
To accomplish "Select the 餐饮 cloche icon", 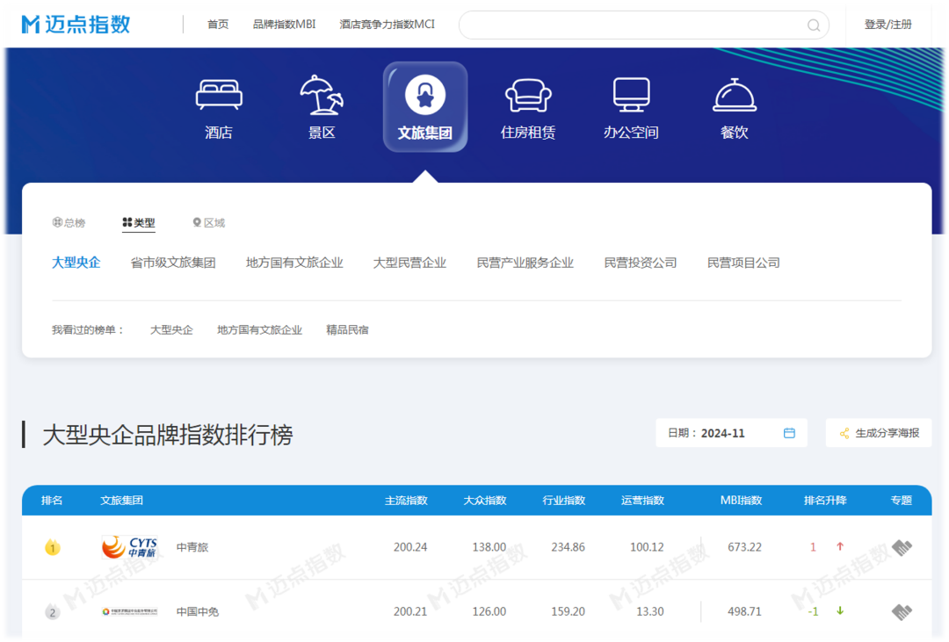I will click(735, 95).
